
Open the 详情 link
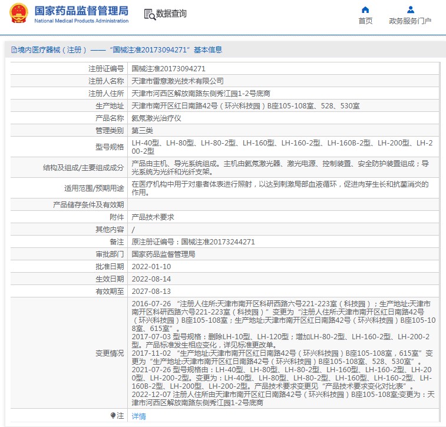click(138, 416)
